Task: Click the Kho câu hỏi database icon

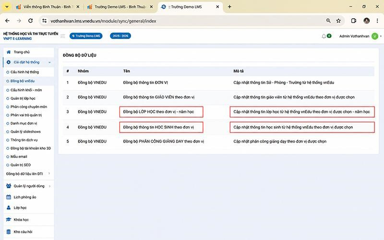Action: pos(9,232)
